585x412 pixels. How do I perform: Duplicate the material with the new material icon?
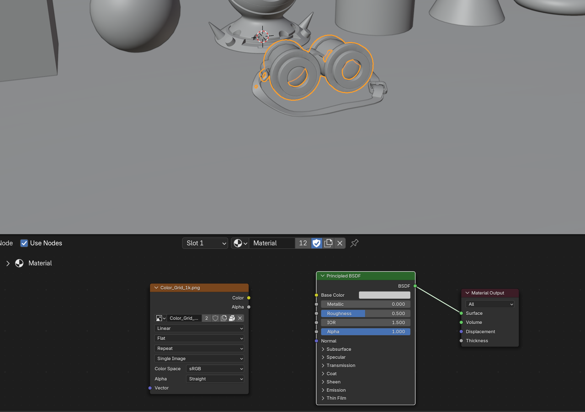328,243
